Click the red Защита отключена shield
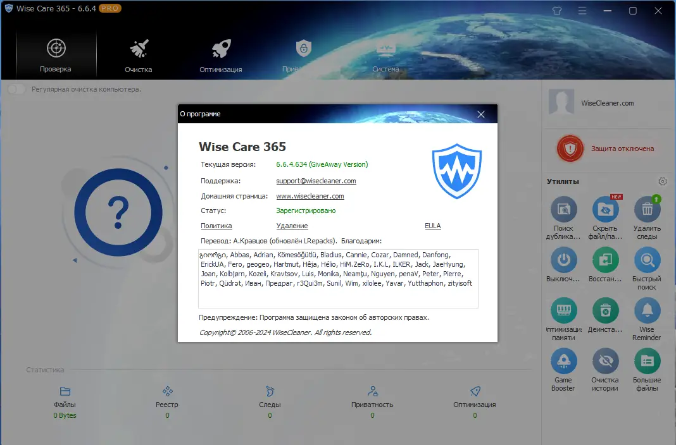The height and width of the screenshot is (445, 676). pos(570,149)
